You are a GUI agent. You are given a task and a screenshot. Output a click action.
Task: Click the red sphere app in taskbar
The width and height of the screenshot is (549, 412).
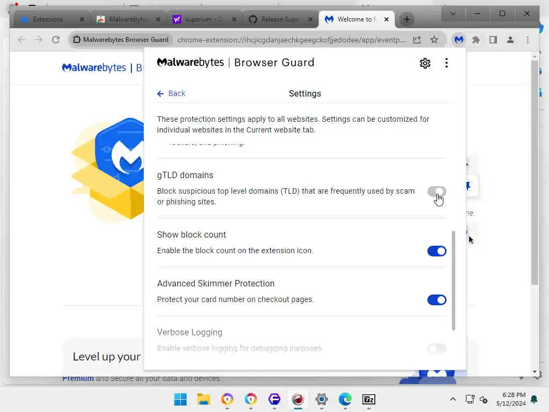[x=298, y=399]
